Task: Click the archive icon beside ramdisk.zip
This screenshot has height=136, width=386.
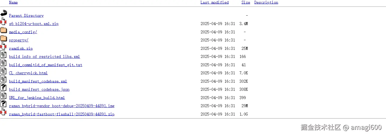Action: (x=3, y=47)
